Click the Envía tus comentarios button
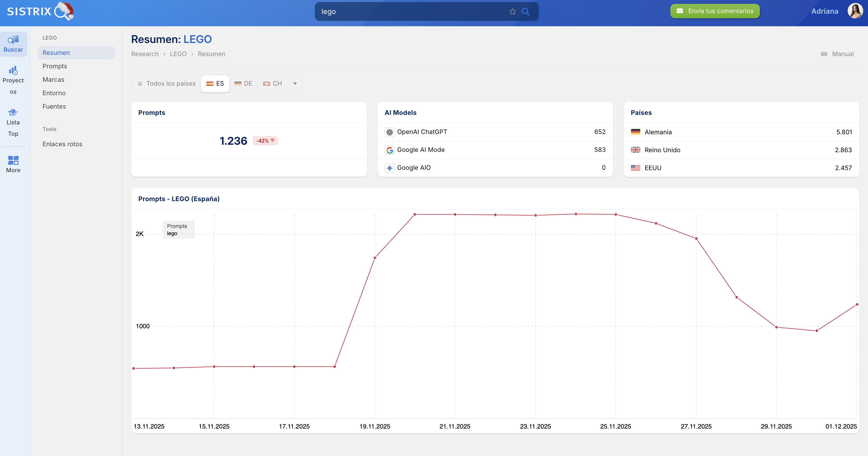 [715, 11]
